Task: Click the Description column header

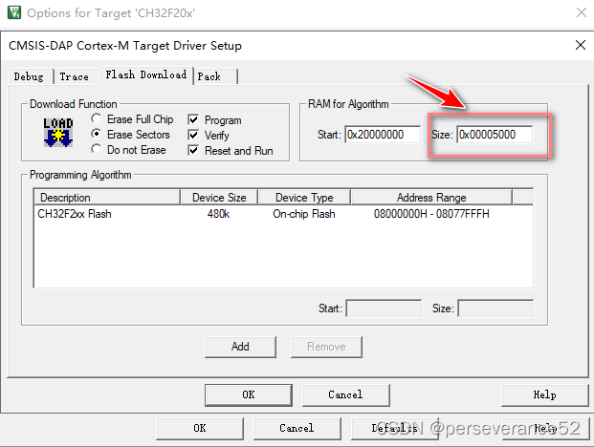Action: coord(107,198)
